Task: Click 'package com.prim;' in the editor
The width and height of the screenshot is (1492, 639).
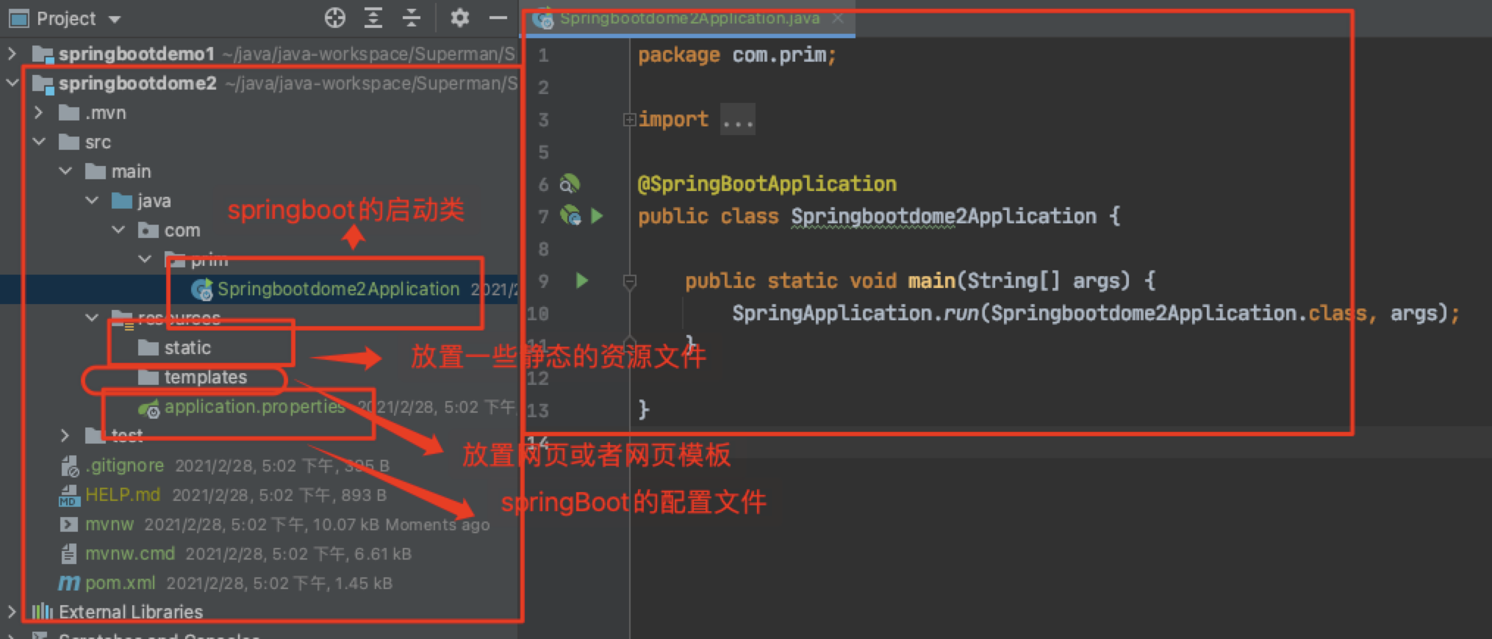Action: pos(737,55)
